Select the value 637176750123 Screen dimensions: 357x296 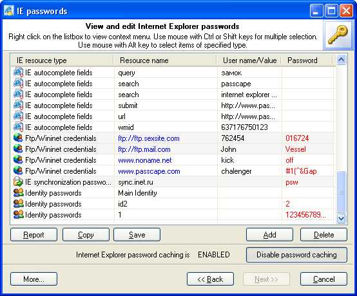244,127
